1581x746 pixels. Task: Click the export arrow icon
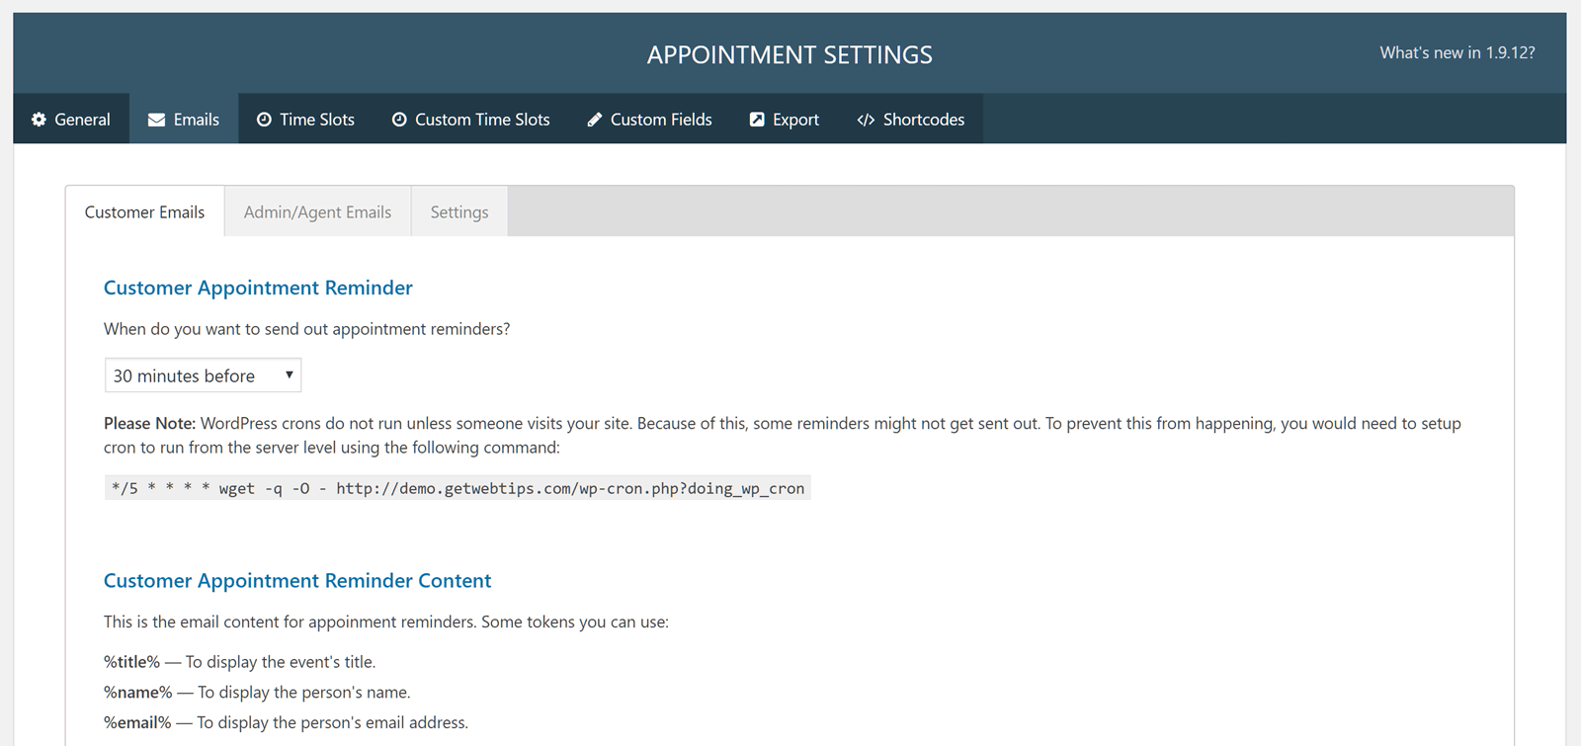click(757, 120)
